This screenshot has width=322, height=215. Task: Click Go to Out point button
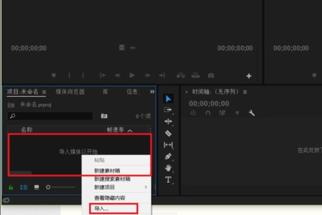(162, 75)
